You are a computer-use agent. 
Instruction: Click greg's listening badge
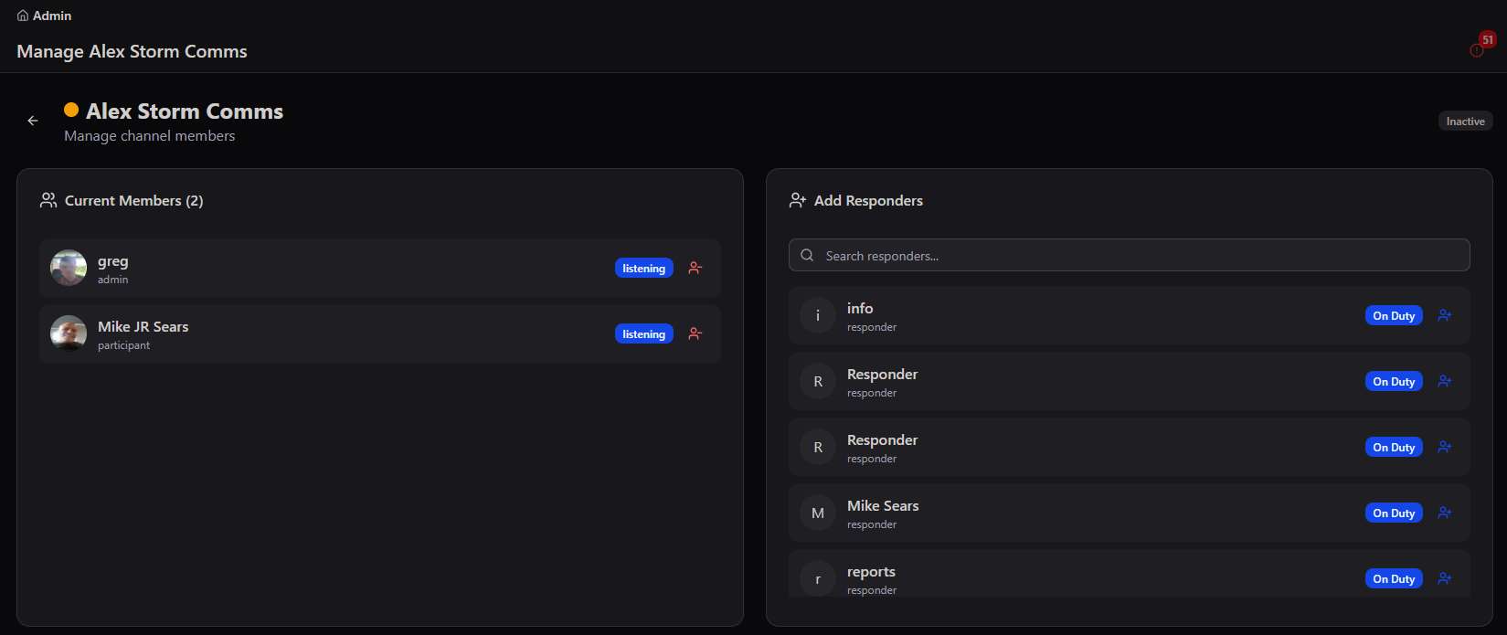(x=643, y=268)
